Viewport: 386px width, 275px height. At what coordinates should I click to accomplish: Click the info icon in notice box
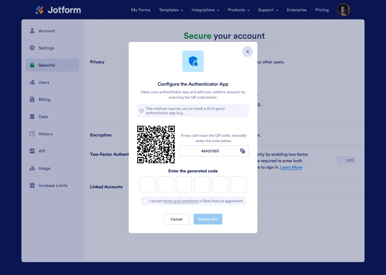(x=142, y=111)
